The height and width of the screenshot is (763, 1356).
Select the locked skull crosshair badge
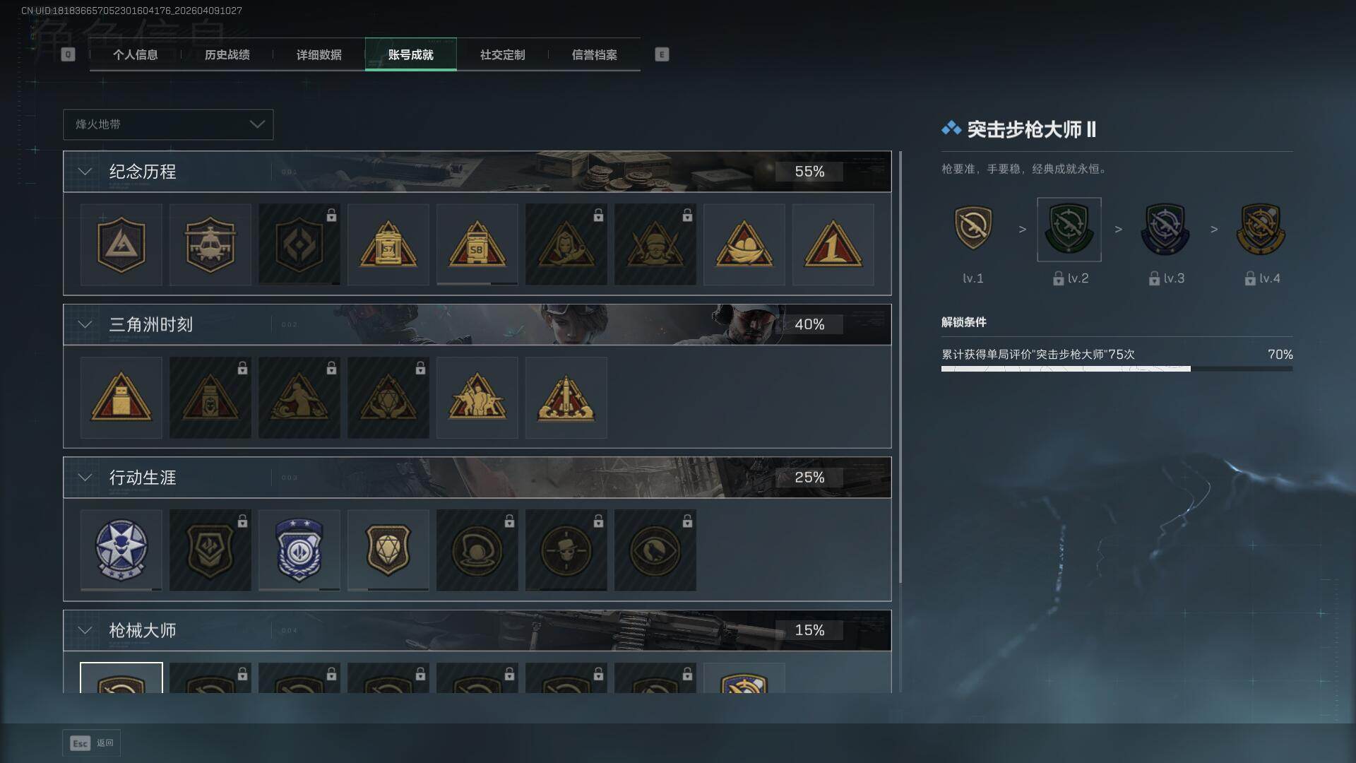[x=566, y=550]
